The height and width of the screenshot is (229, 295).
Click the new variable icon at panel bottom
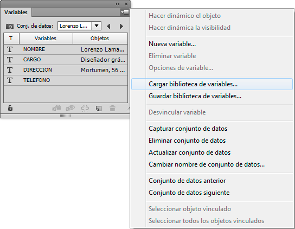click(99, 109)
